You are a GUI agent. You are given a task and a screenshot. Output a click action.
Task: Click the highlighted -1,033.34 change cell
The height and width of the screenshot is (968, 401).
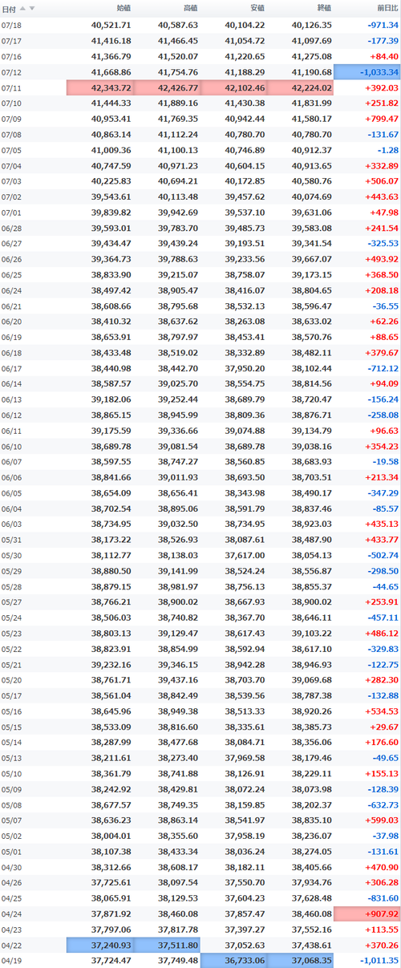point(367,73)
